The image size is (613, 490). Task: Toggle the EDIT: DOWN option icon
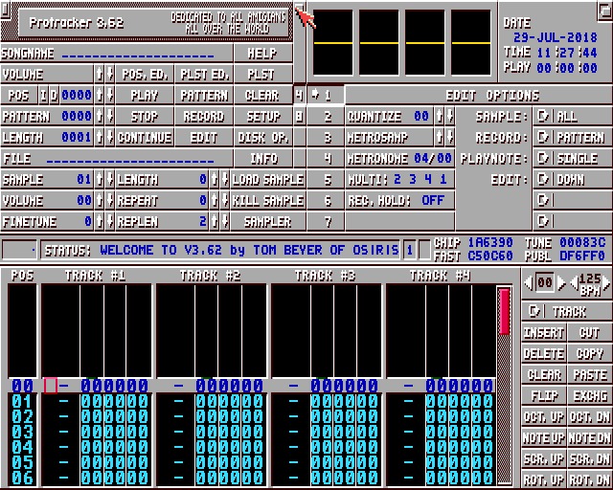pyautogui.click(x=543, y=180)
